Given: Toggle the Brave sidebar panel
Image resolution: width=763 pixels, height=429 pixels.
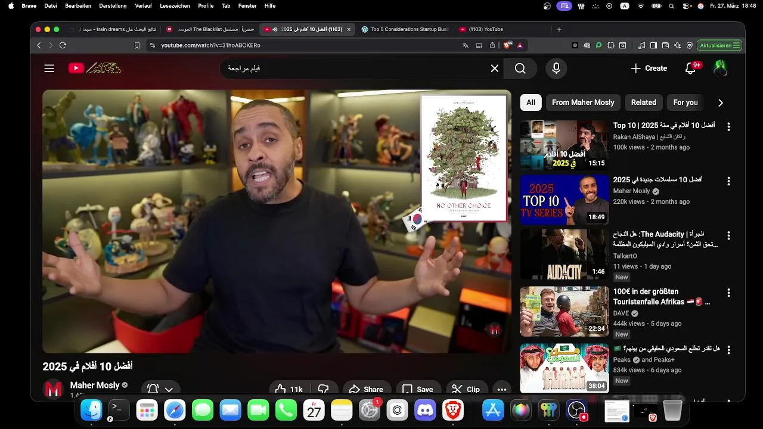Looking at the screenshot, I should [653, 45].
